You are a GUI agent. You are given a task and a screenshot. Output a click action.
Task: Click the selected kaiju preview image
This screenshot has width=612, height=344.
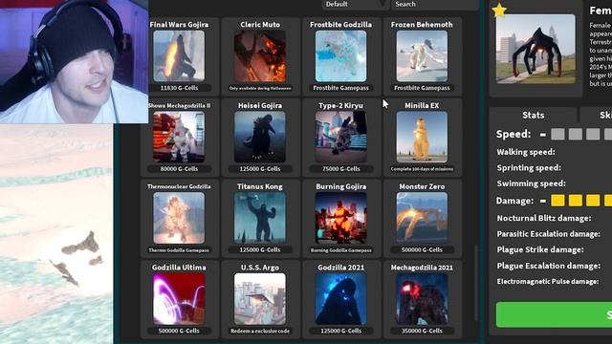point(535,49)
